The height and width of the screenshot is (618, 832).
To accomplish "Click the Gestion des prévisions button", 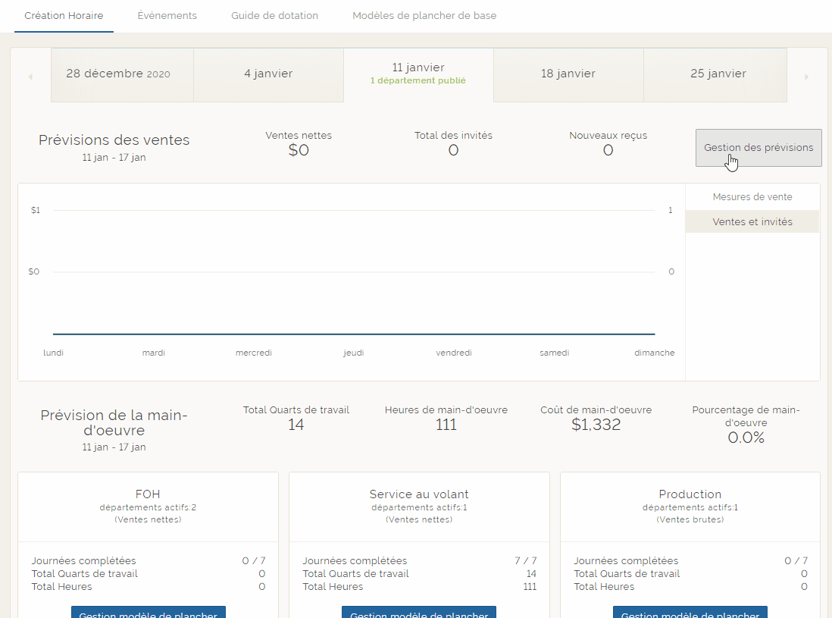I will (758, 148).
